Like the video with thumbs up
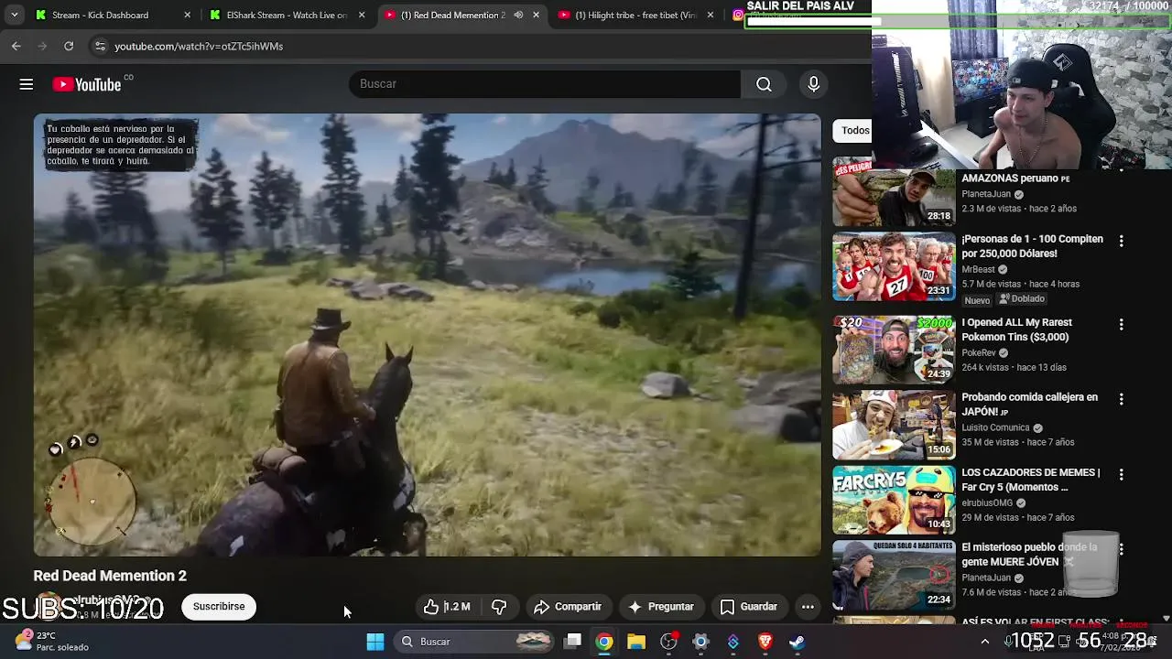 click(x=446, y=607)
